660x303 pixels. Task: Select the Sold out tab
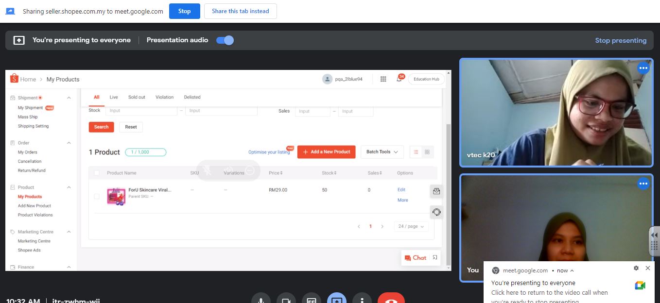pos(137,97)
